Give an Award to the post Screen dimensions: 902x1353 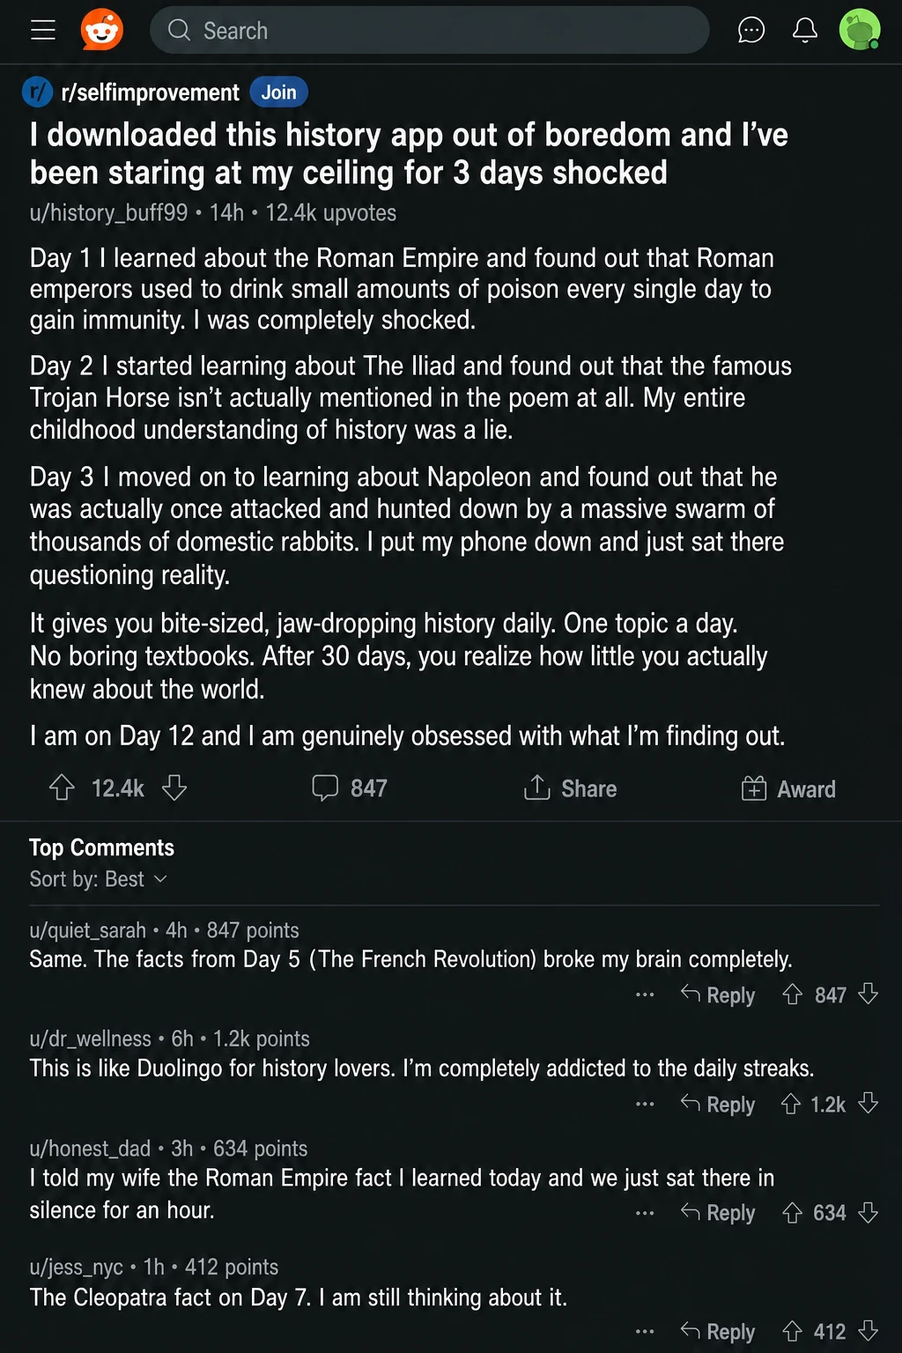coord(788,788)
